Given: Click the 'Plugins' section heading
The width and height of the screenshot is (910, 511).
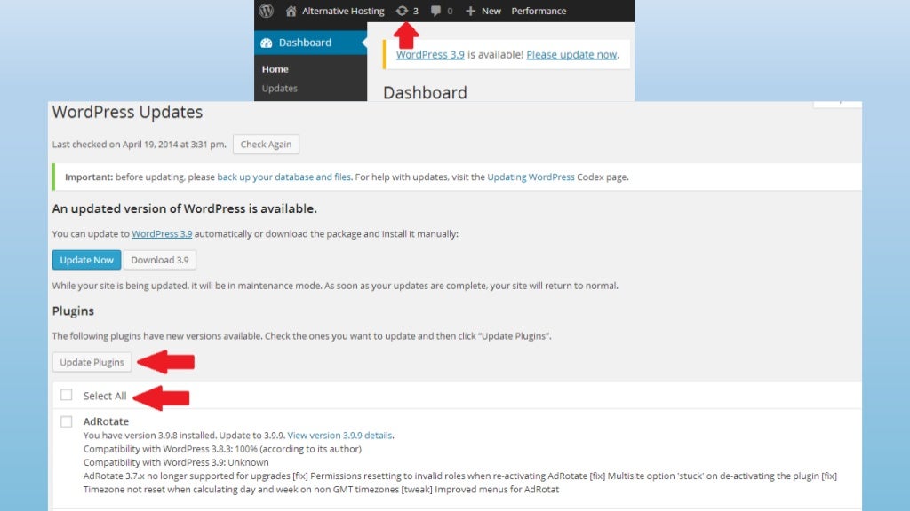Looking at the screenshot, I should point(73,311).
